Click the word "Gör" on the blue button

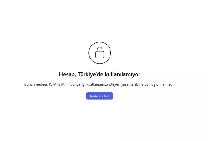[107, 96]
